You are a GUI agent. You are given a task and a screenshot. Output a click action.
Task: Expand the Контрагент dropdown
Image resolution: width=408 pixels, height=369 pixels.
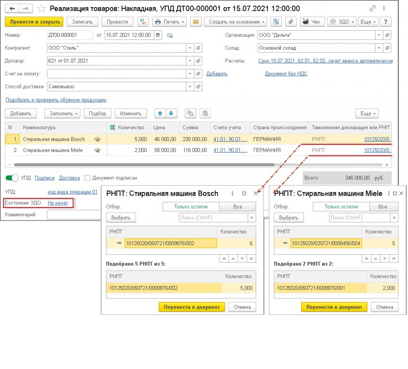tap(190, 48)
